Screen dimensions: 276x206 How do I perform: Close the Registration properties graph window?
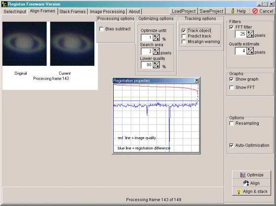click(197, 81)
